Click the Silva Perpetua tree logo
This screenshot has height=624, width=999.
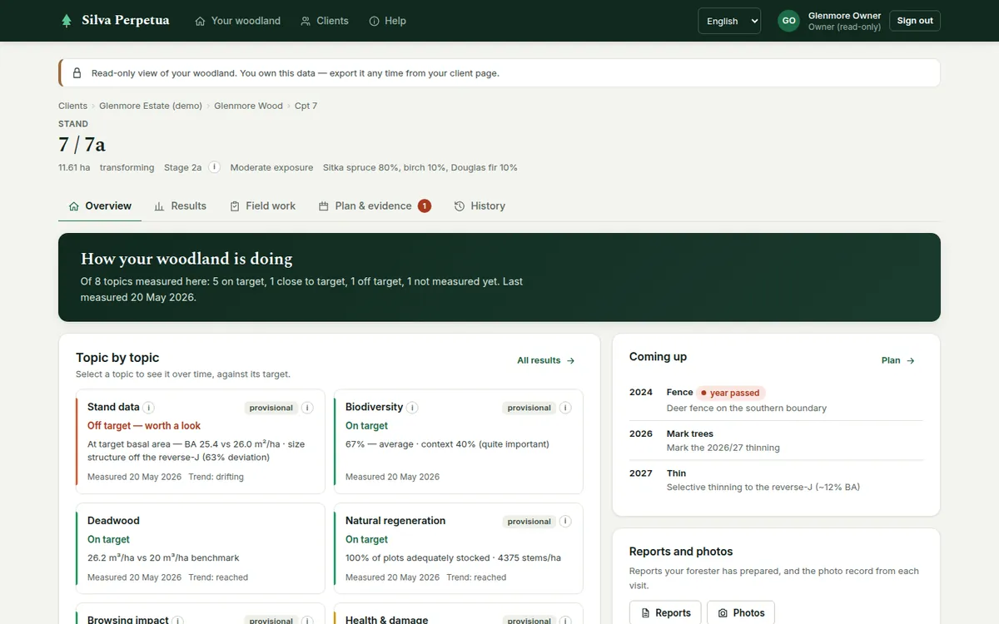[x=67, y=21]
